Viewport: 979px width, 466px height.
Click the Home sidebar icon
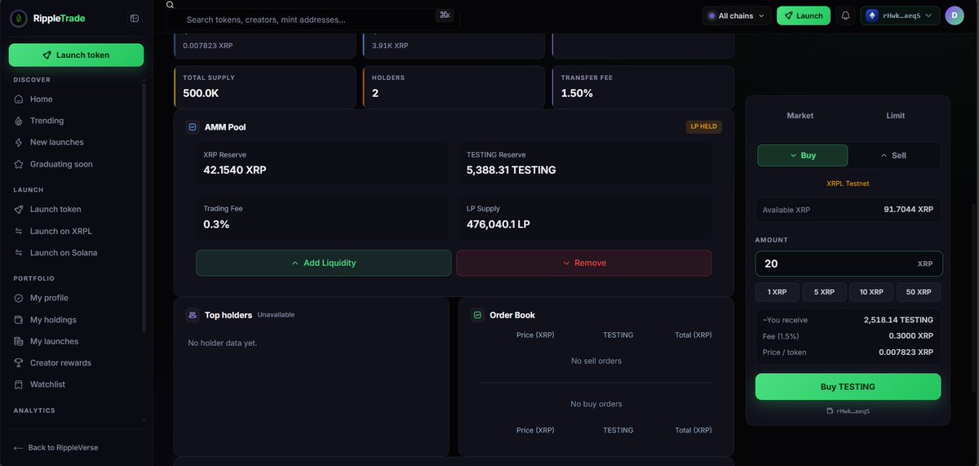[19, 100]
